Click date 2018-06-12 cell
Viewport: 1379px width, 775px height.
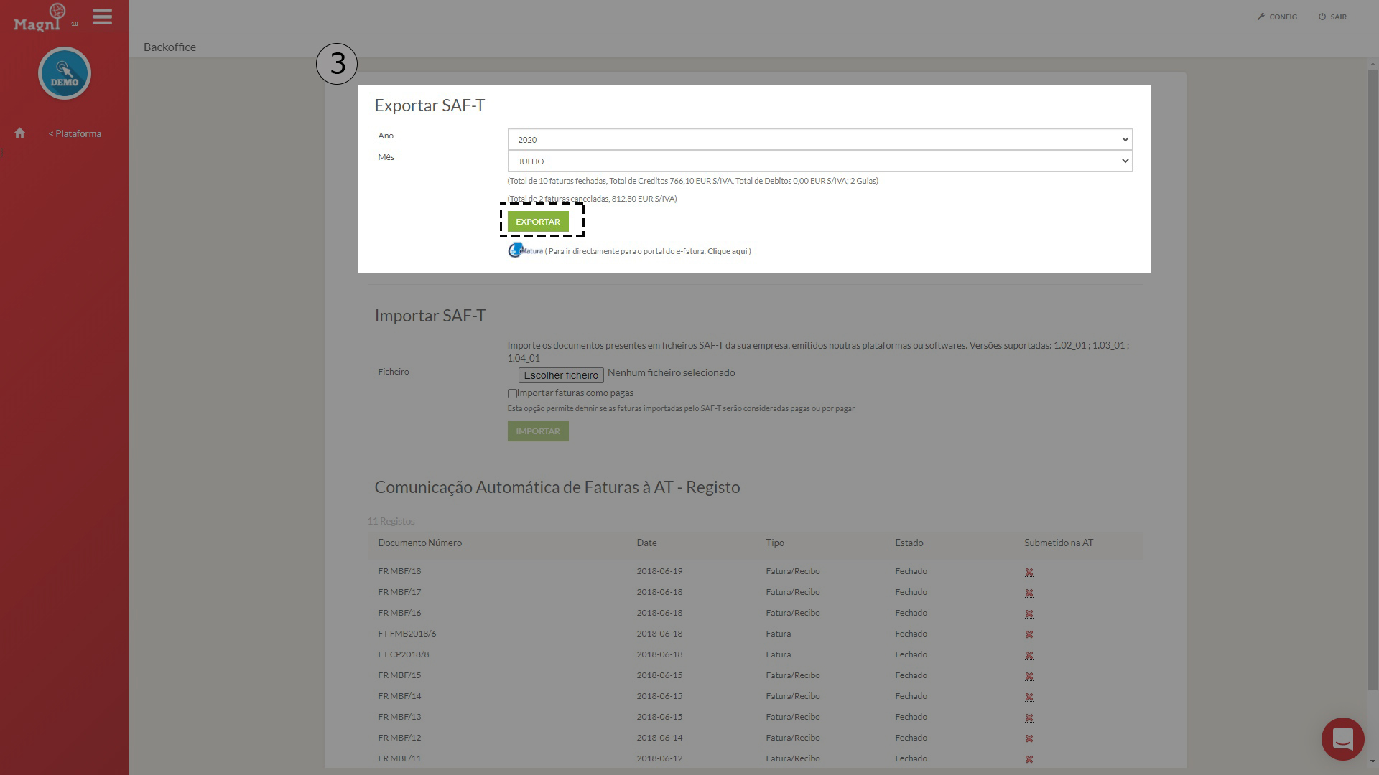pos(659,758)
